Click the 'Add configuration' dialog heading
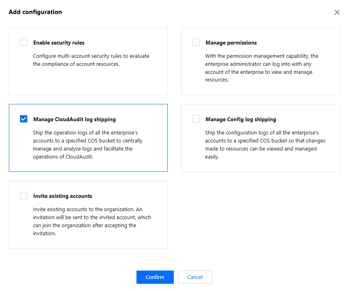Image resolution: width=346 pixels, height=291 pixels. pos(35,12)
